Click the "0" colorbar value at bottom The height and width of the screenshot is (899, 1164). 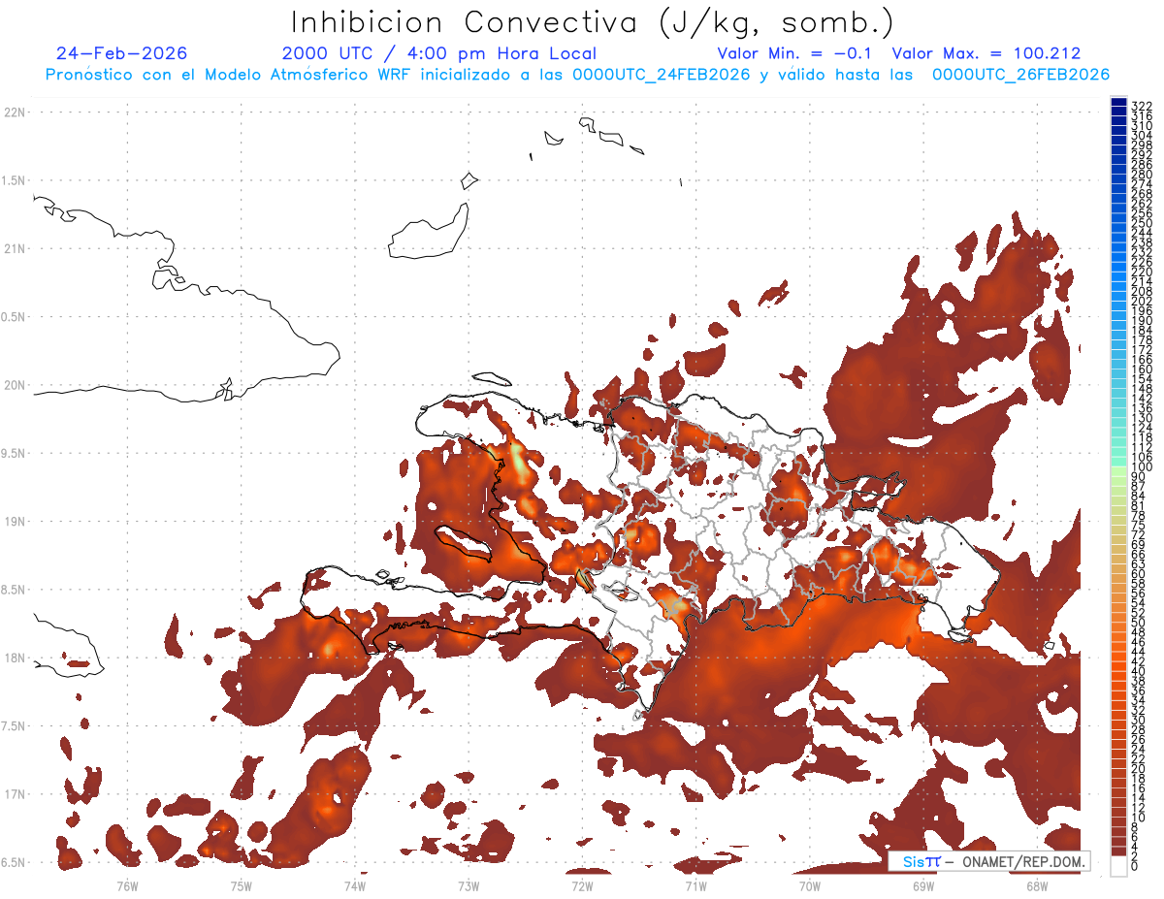coord(1135,866)
